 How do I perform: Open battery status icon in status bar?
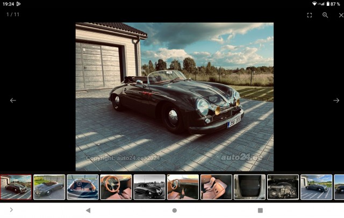[x=328, y=4]
